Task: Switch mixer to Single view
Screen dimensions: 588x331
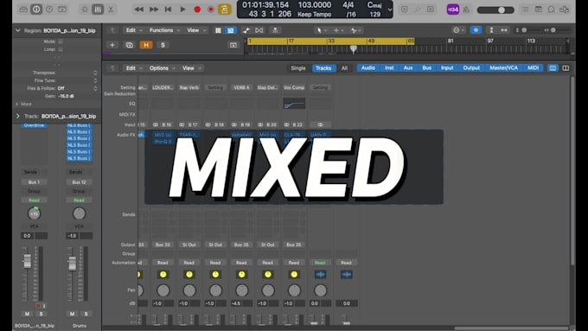Action: (298, 68)
